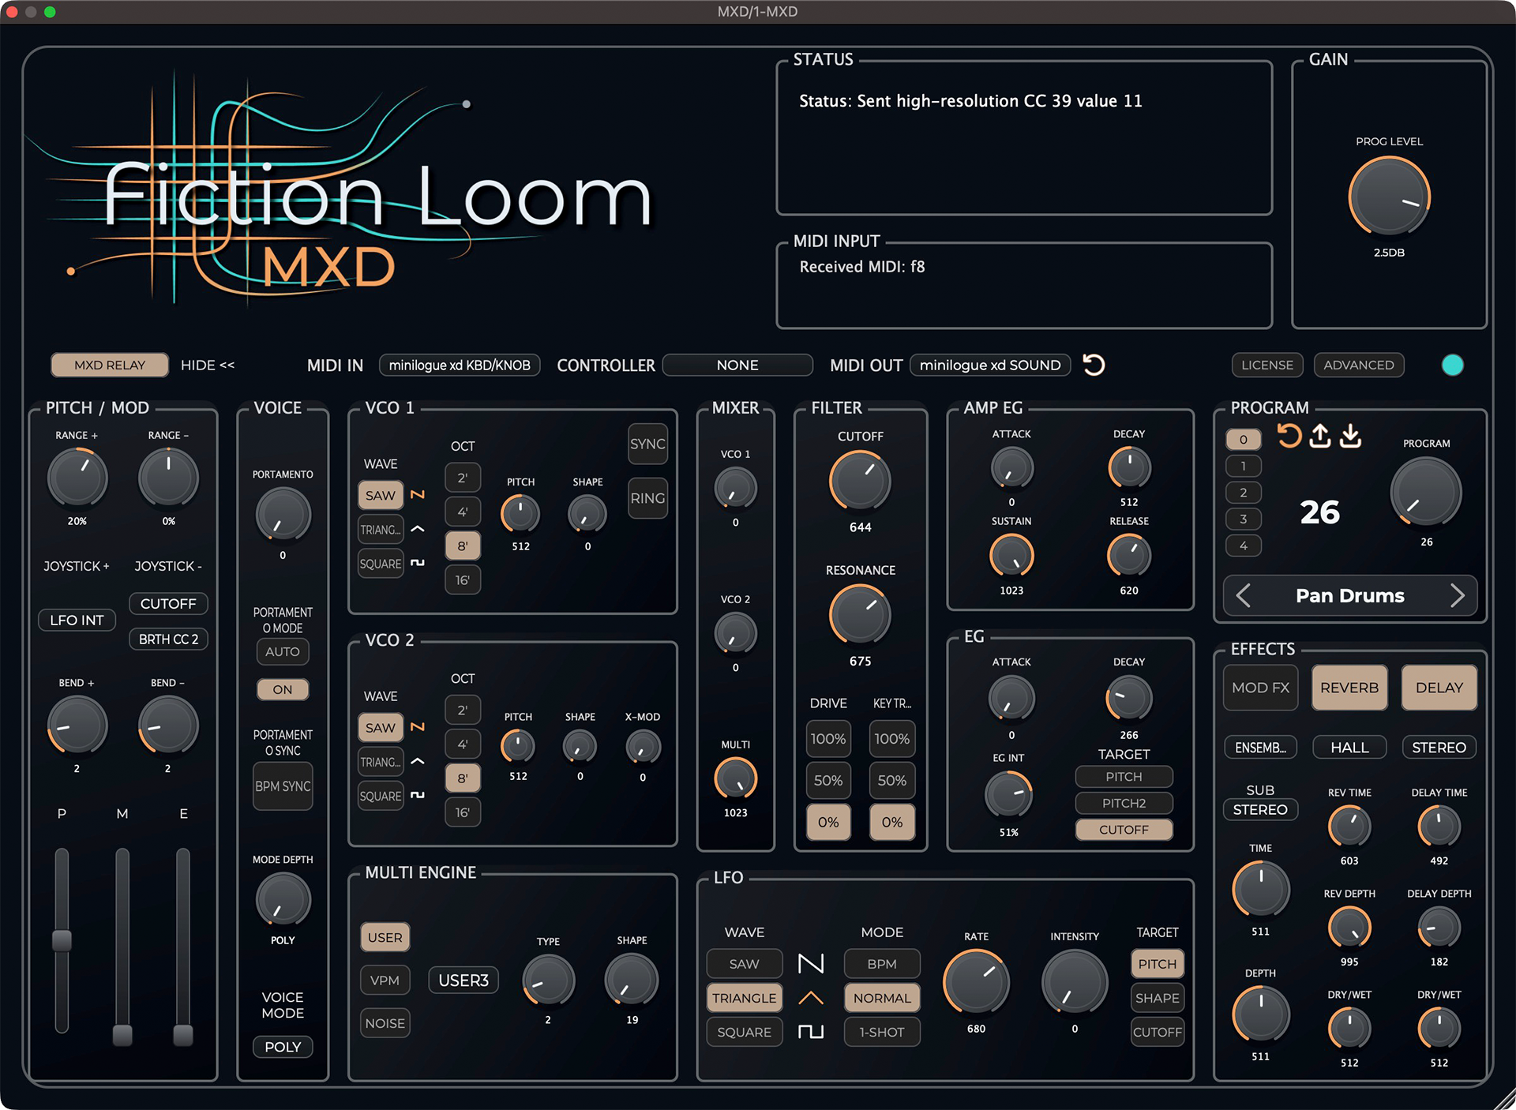Click the VCO 1 triangle wave icon
Image resolution: width=1516 pixels, height=1110 pixels.
[x=418, y=529]
